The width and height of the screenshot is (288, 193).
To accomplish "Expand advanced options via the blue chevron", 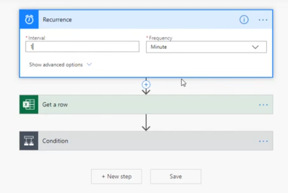I will 89,64.
